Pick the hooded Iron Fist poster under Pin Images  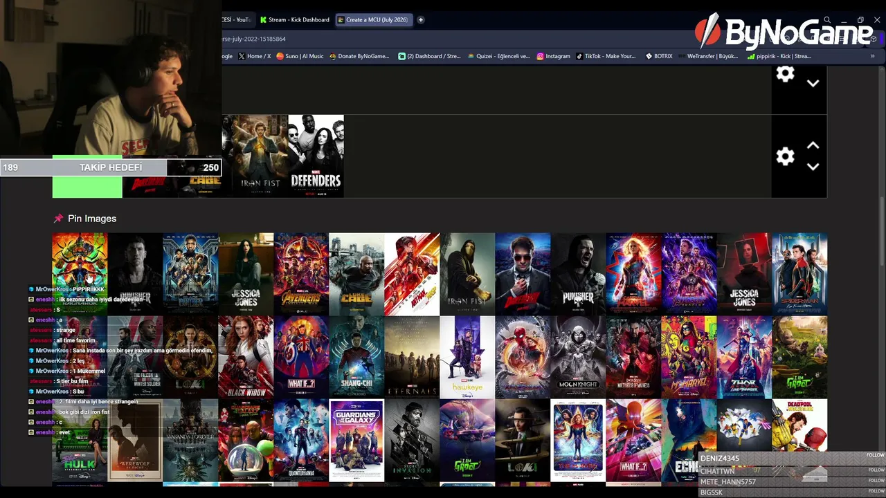click(467, 274)
